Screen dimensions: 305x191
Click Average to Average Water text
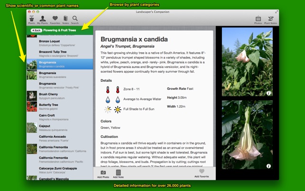point(142,99)
